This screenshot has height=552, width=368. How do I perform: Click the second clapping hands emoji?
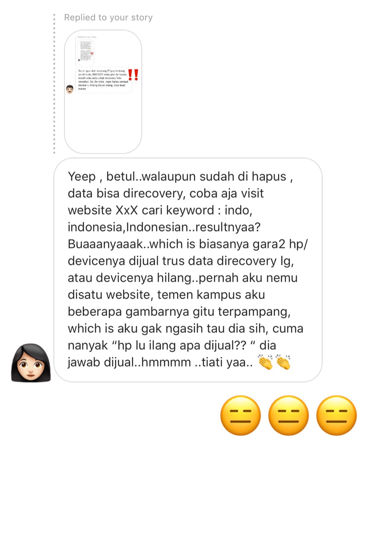pos(283,362)
